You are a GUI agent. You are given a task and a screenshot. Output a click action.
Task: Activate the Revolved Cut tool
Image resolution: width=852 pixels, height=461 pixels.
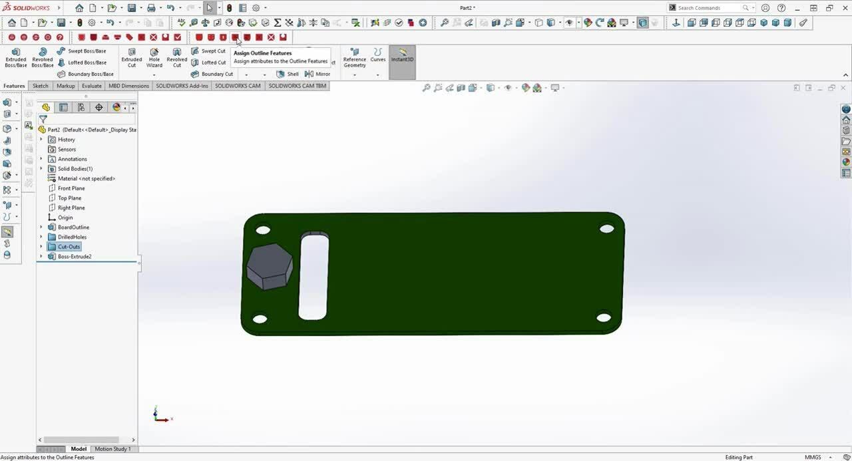click(x=176, y=57)
